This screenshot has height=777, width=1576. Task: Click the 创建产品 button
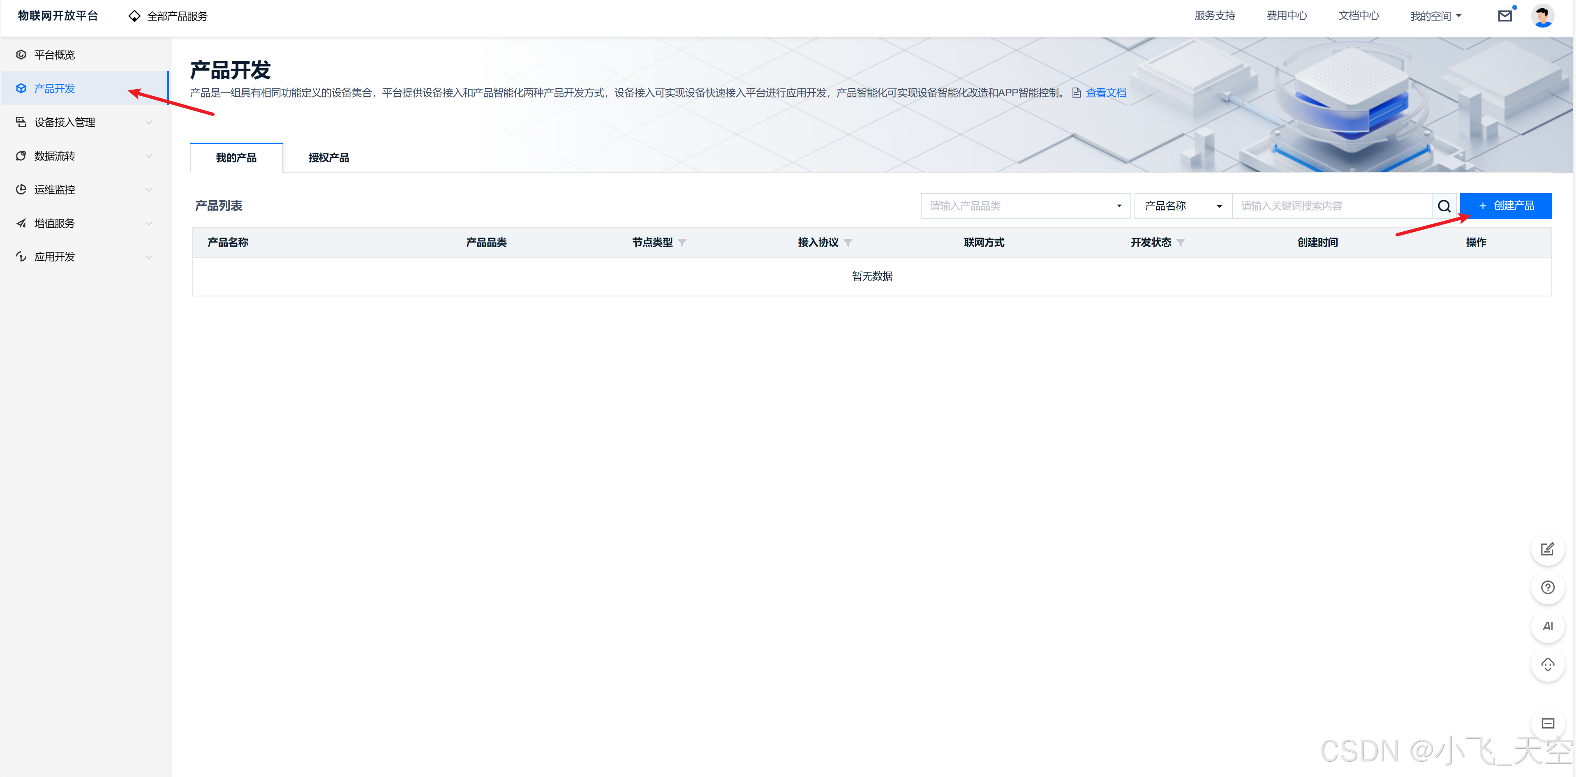pyautogui.click(x=1506, y=206)
